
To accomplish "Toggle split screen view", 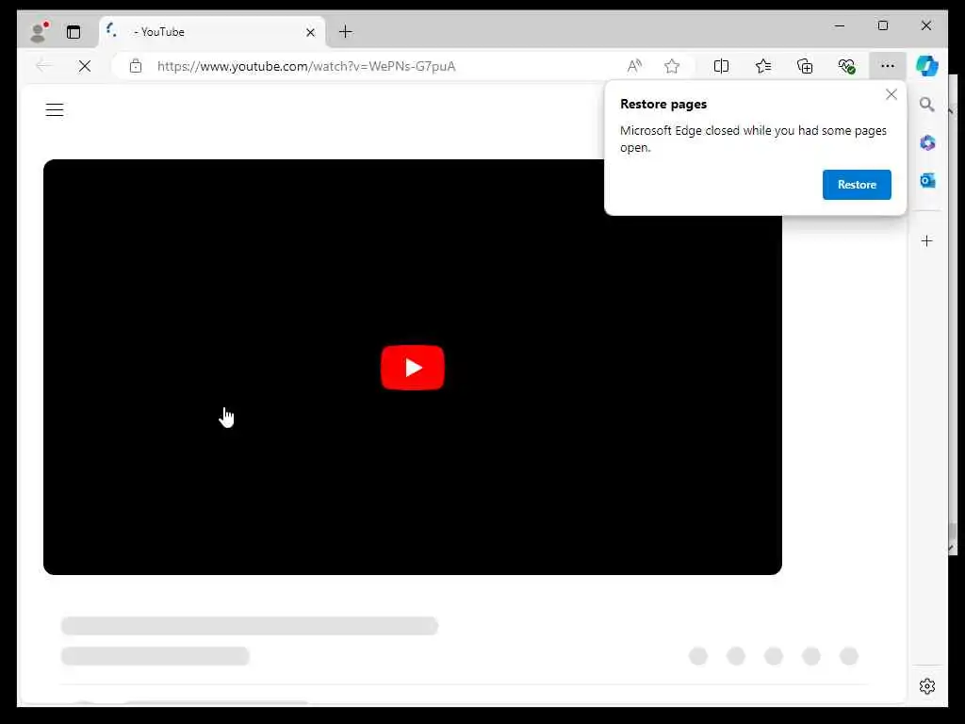I will (x=721, y=66).
